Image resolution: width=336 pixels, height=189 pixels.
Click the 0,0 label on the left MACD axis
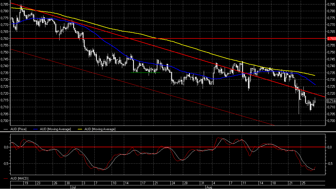[x=6, y=147]
